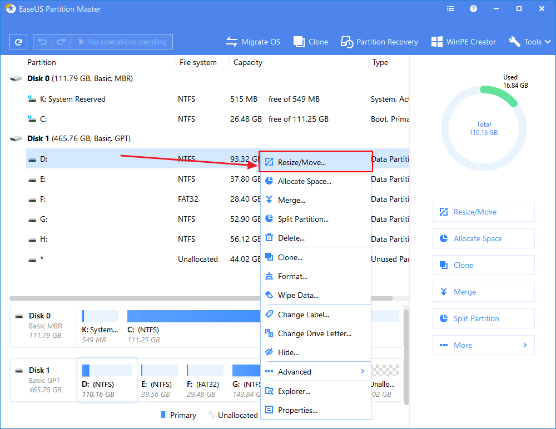Click the redo arrow in the toolbar

tap(61, 42)
